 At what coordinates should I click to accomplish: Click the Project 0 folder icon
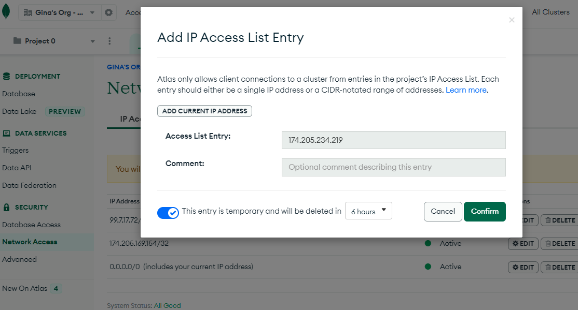point(17,41)
